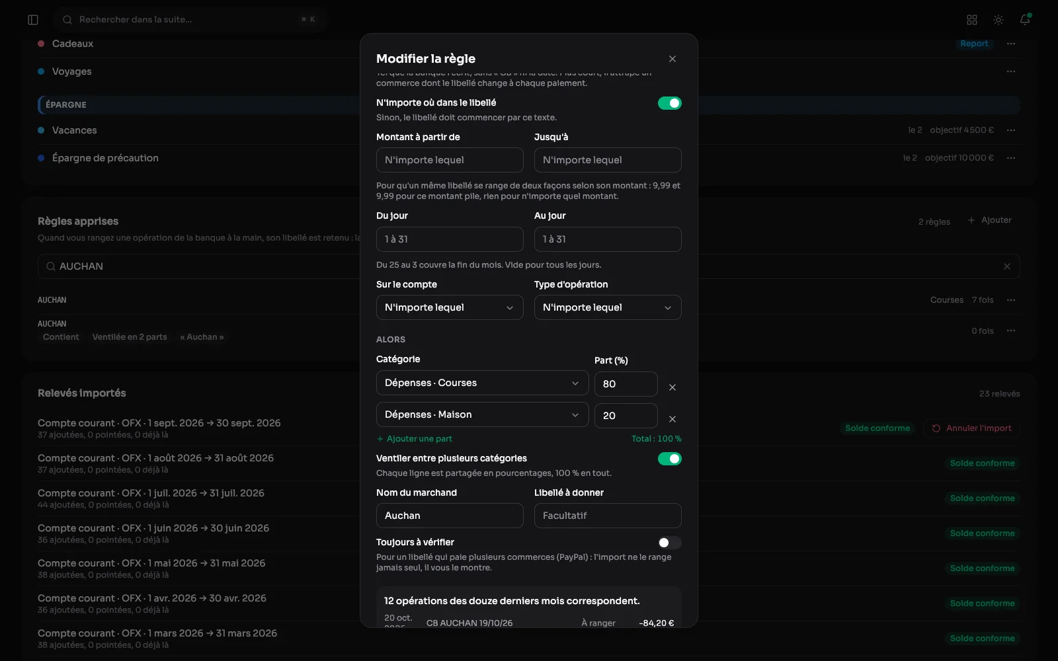Open the notifications bell
The height and width of the screenshot is (661, 1058).
[1025, 20]
